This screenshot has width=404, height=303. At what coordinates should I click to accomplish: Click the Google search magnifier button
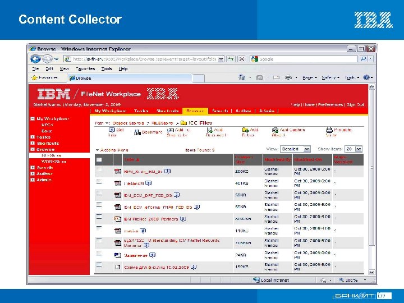click(x=363, y=59)
